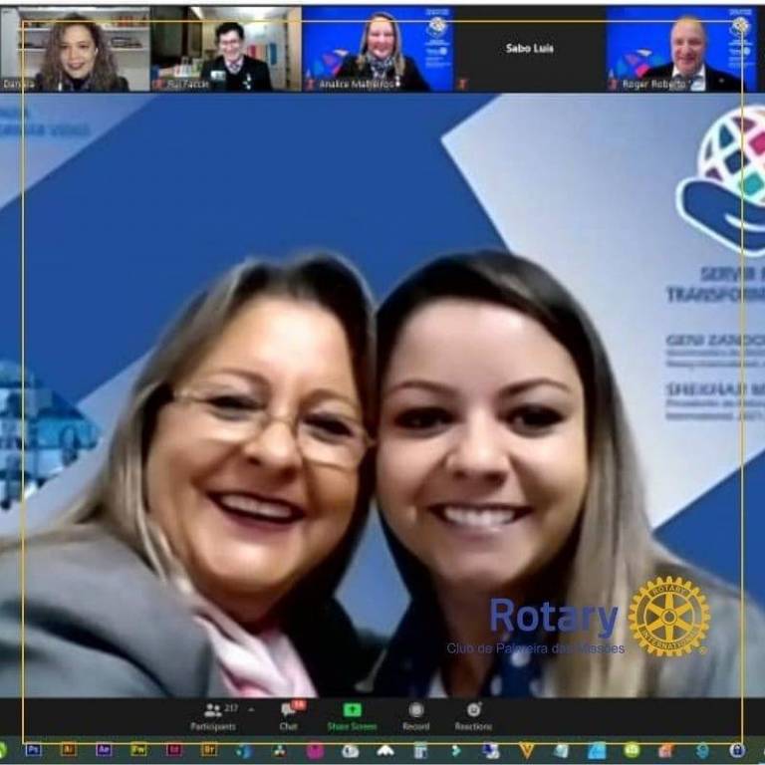765x765 pixels.
Task: Start recording with the Record button
Action: [416, 715]
